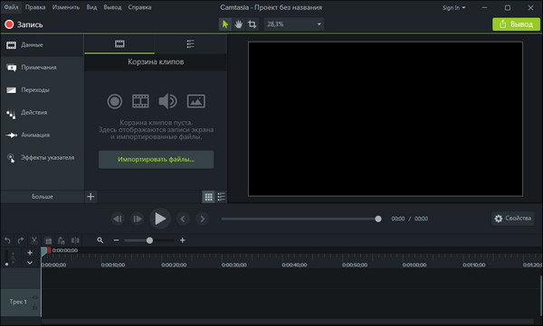This screenshot has height=326, width=543.
Task: Click the undo arrow icon
Action: 7,240
